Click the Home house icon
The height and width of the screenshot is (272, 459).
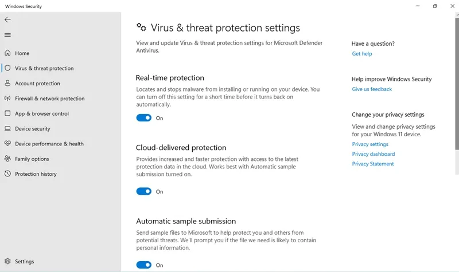point(7,53)
